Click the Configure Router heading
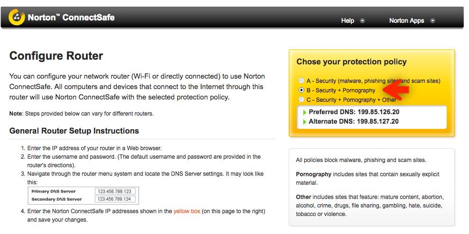Image resolution: width=469 pixels, height=234 pixels. point(56,56)
